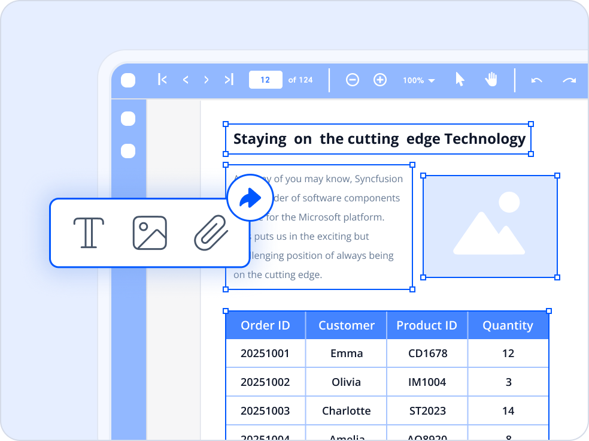The width and height of the screenshot is (589, 441).
Task: Choose the text insert tool icon
Action: (89, 232)
